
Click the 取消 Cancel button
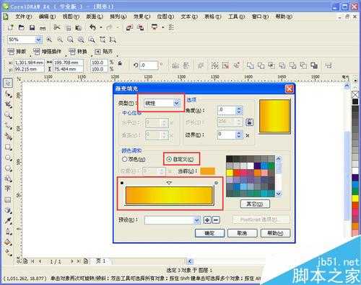tap(243, 233)
